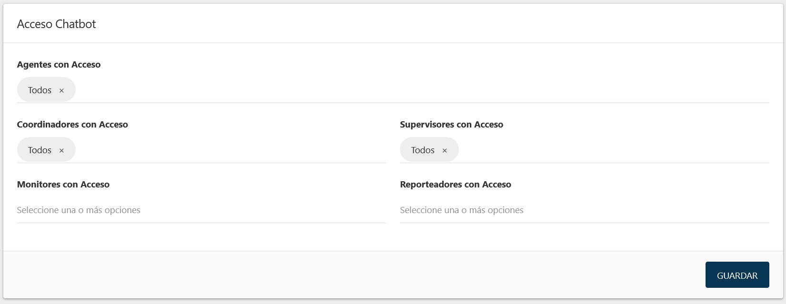Click the "Monitores con Acceso" label

[63, 185]
